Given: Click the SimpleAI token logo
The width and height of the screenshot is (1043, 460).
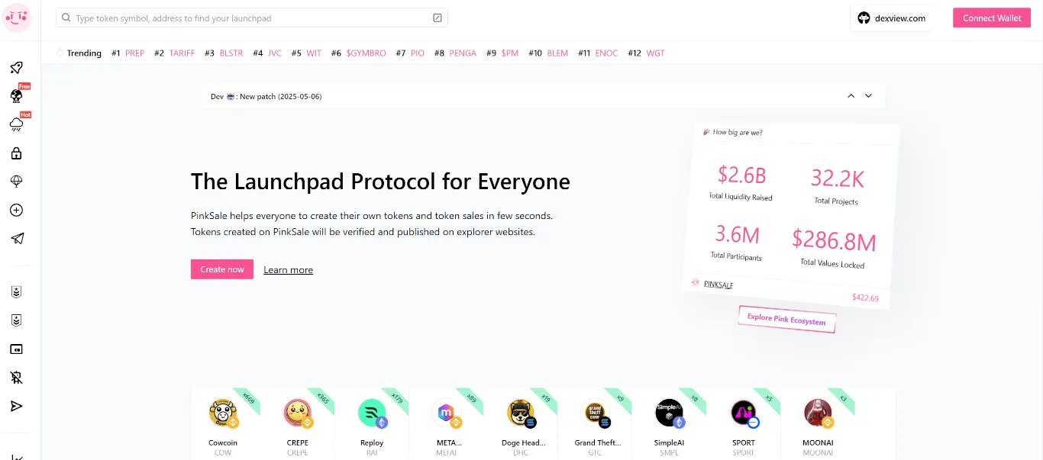Looking at the screenshot, I should tap(669, 413).
